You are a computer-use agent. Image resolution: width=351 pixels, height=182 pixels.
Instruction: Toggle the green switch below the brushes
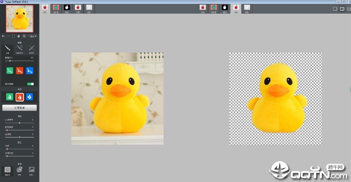click(x=30, y=84)
